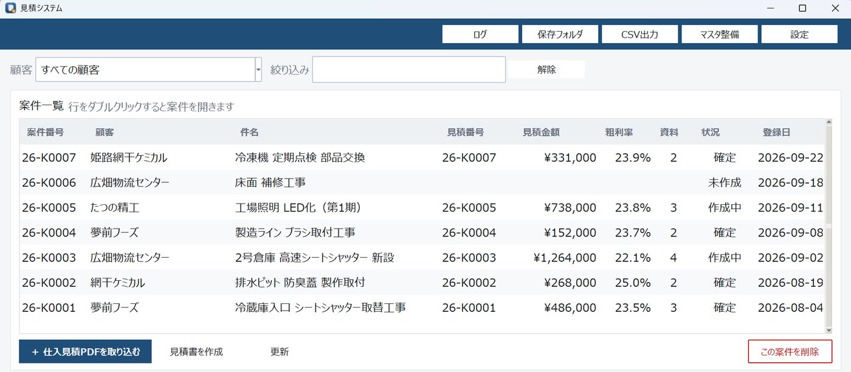Image resolution: width=851 pixels, height=372 pixels.
Task: Click registration date 2026-08-04
Action: pos(791,308)
